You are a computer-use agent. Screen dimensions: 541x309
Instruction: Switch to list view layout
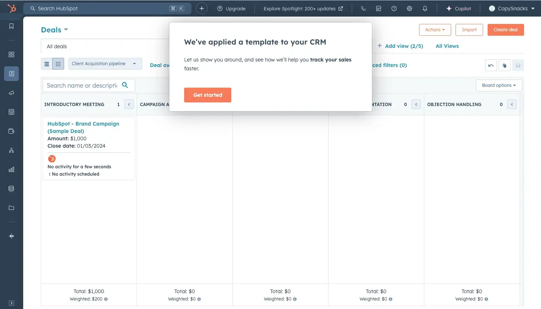pos(47,64)
